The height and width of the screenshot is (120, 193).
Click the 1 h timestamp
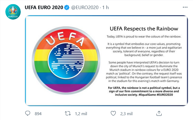(x=106, y=7)
